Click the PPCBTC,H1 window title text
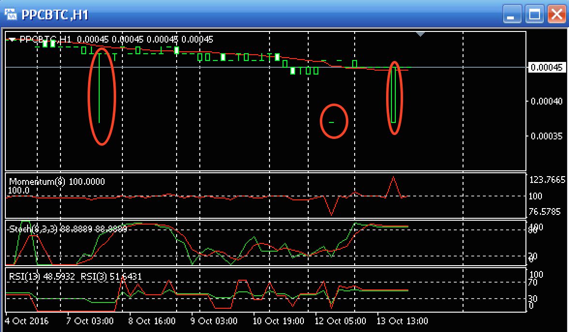This screenshot has width=569, height=332. coord(55,15)
